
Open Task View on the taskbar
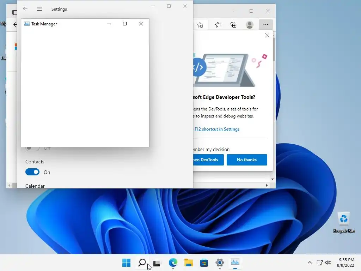(x=157, y=263)
